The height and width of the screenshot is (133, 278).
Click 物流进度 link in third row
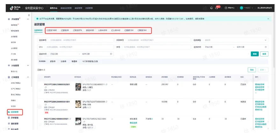[x=133, y=123]
